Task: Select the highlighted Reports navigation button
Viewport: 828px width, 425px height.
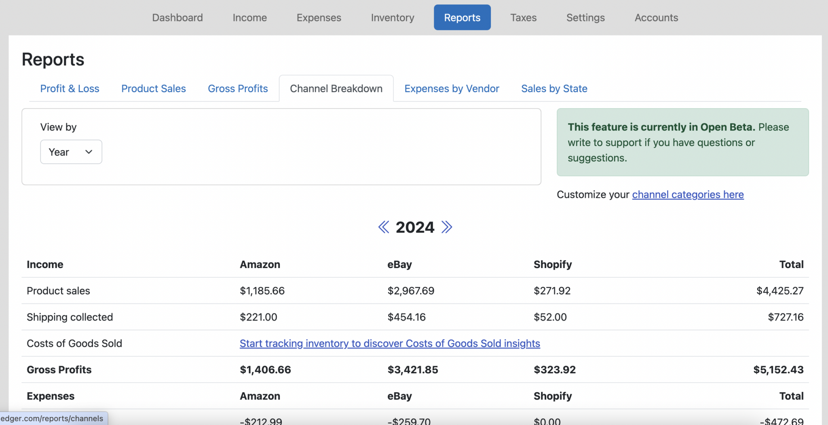Action: click(x=462, y=17)
